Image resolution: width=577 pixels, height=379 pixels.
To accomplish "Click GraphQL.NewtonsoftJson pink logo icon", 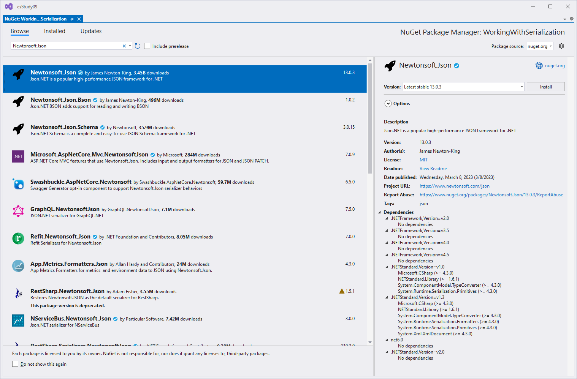I will point(18,211).
